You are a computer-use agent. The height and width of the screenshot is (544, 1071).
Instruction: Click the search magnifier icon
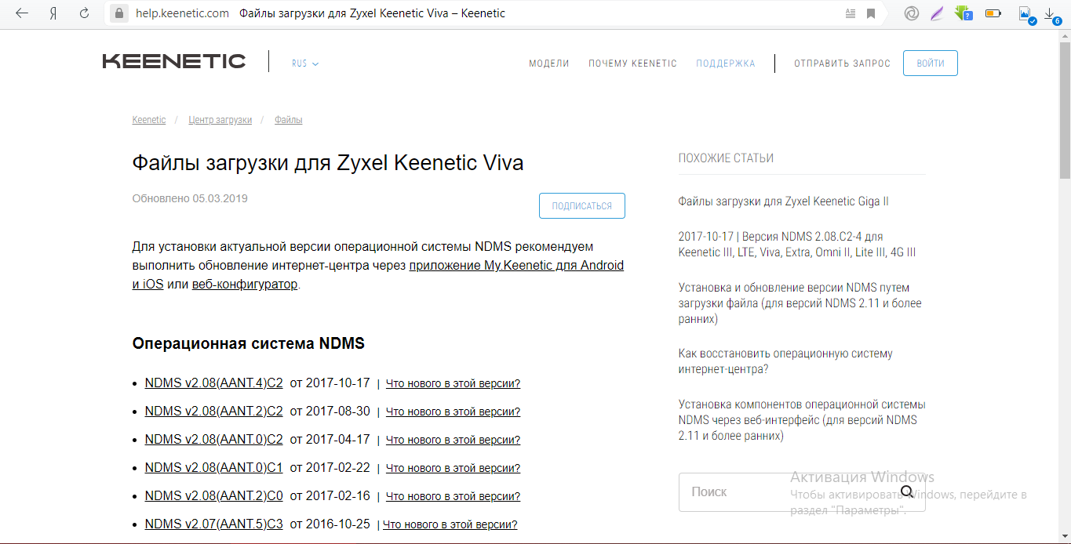tap(907, 491)
